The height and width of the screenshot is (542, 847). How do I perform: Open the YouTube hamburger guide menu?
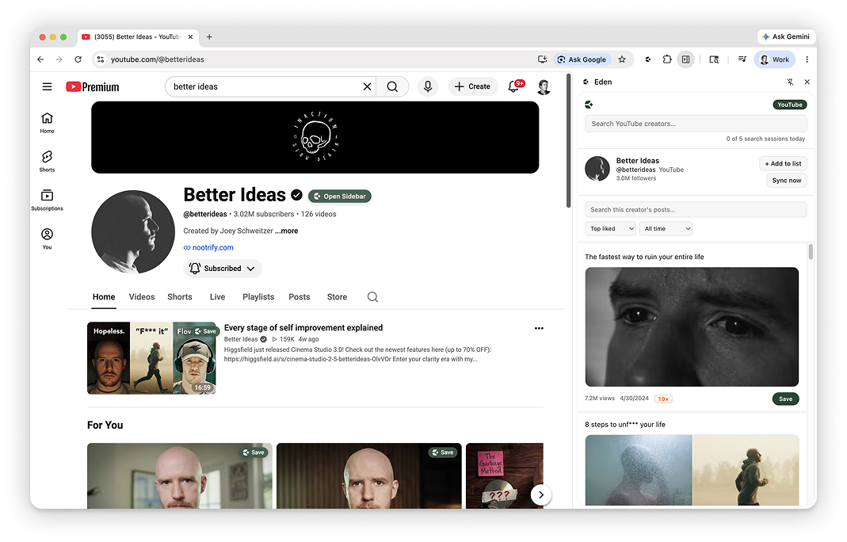click(47, 86)
